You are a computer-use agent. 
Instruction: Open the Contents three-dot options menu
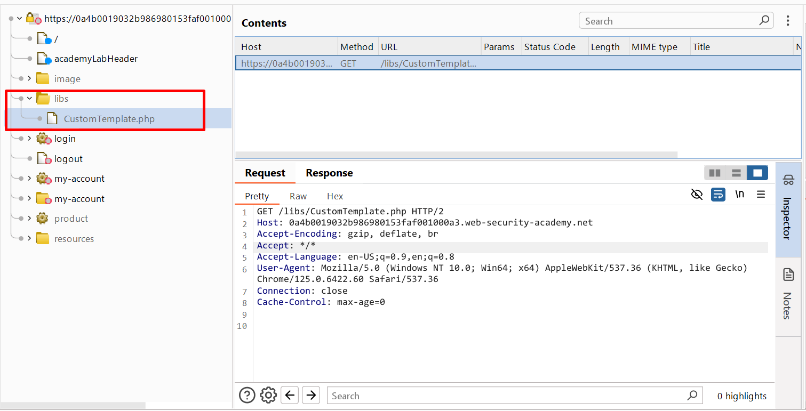pos(788,21)
